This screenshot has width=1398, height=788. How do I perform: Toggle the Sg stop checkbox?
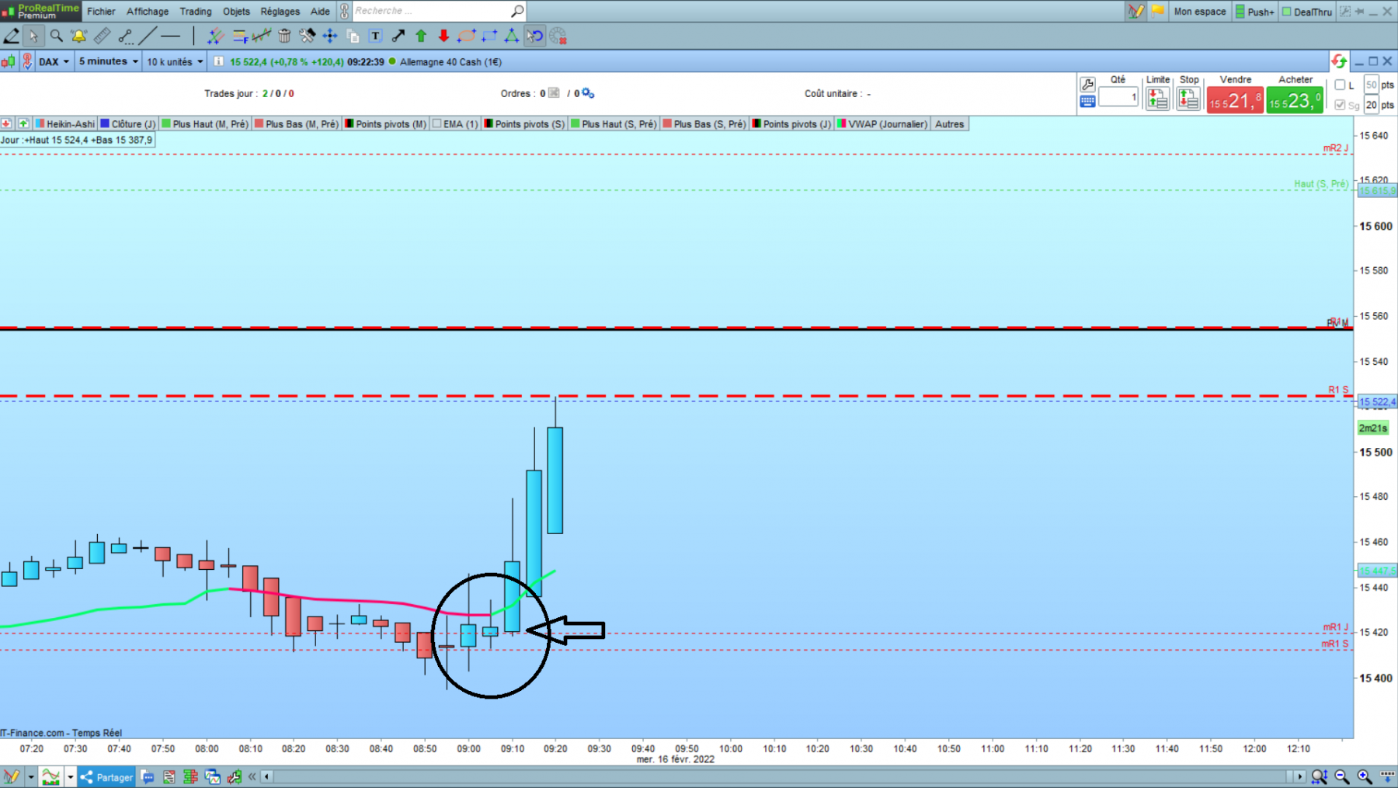coord(1340,105)
